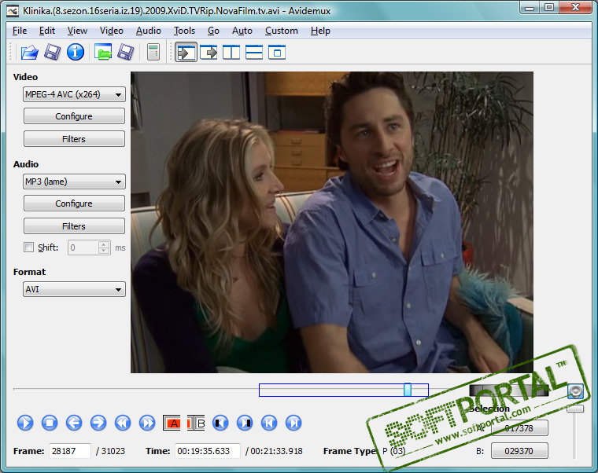Open the Audio menu
598x473 pixels.
149,31
